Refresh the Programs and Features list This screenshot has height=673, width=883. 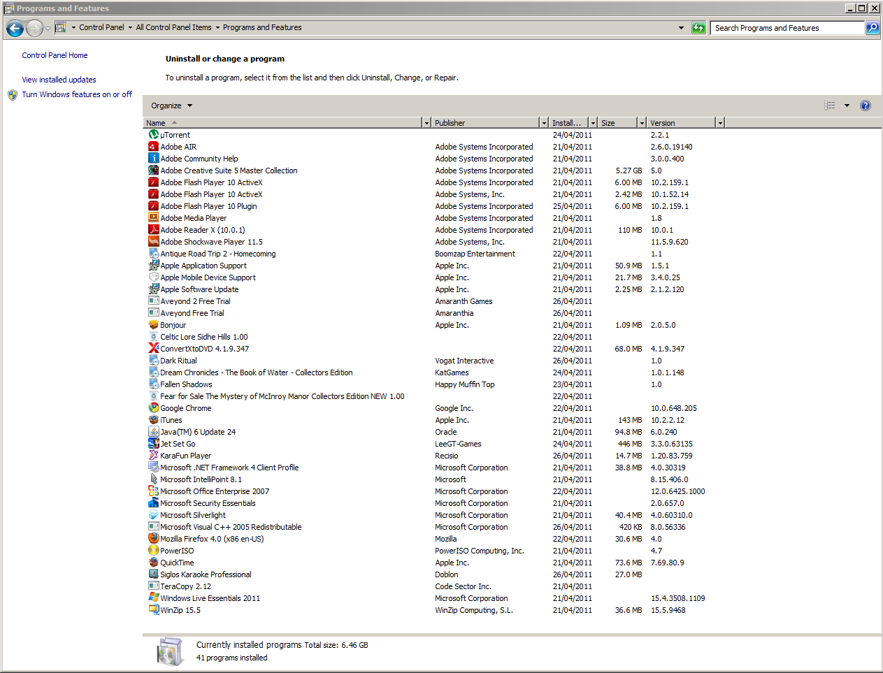tap(698, 28)
